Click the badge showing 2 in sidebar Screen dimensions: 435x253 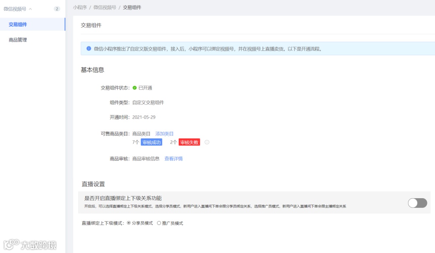(57, 9)
